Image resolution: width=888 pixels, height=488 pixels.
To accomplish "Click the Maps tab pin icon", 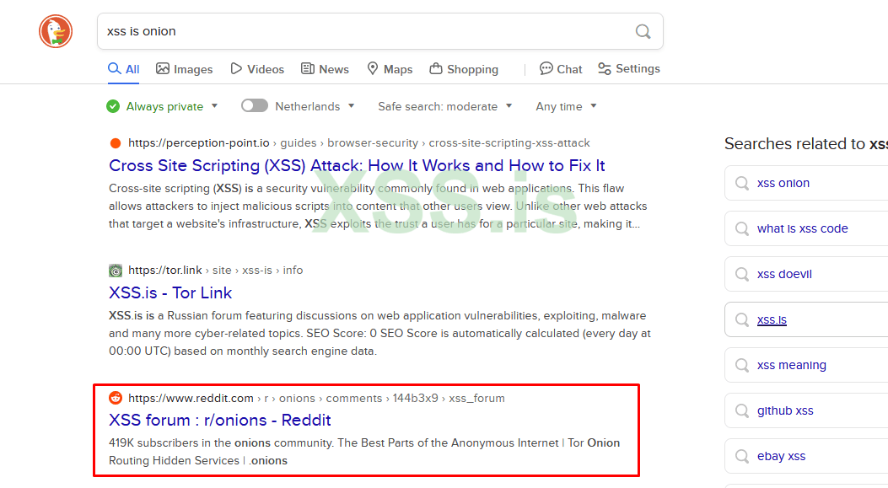I will (373, 68).
